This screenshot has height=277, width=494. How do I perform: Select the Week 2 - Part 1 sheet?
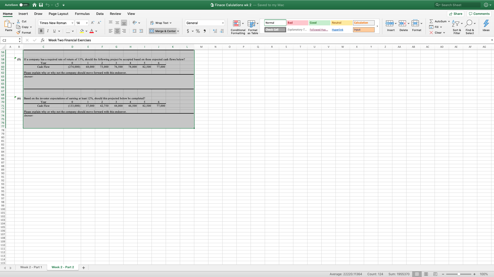click(31, 267)
